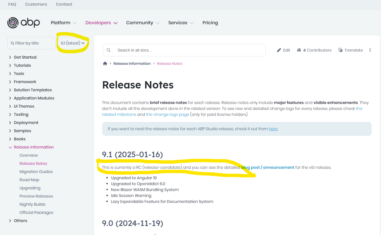This screenshot has height=235, width=381.
Task: Click the Filter by title search icon
Action: pyautogui.click(x=12, y=43)
